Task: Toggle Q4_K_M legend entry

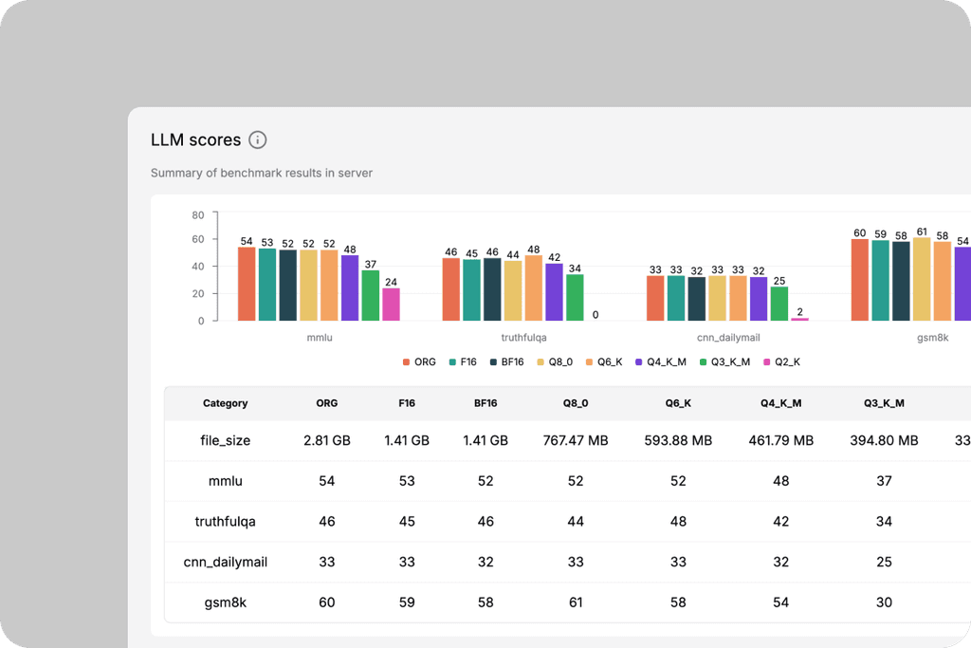Action: coord(661,361)
